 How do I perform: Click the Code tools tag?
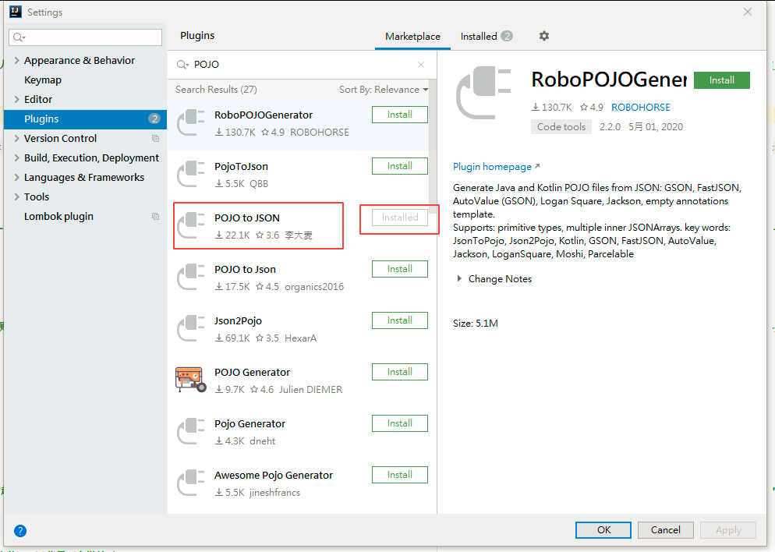tap(561, 127)
